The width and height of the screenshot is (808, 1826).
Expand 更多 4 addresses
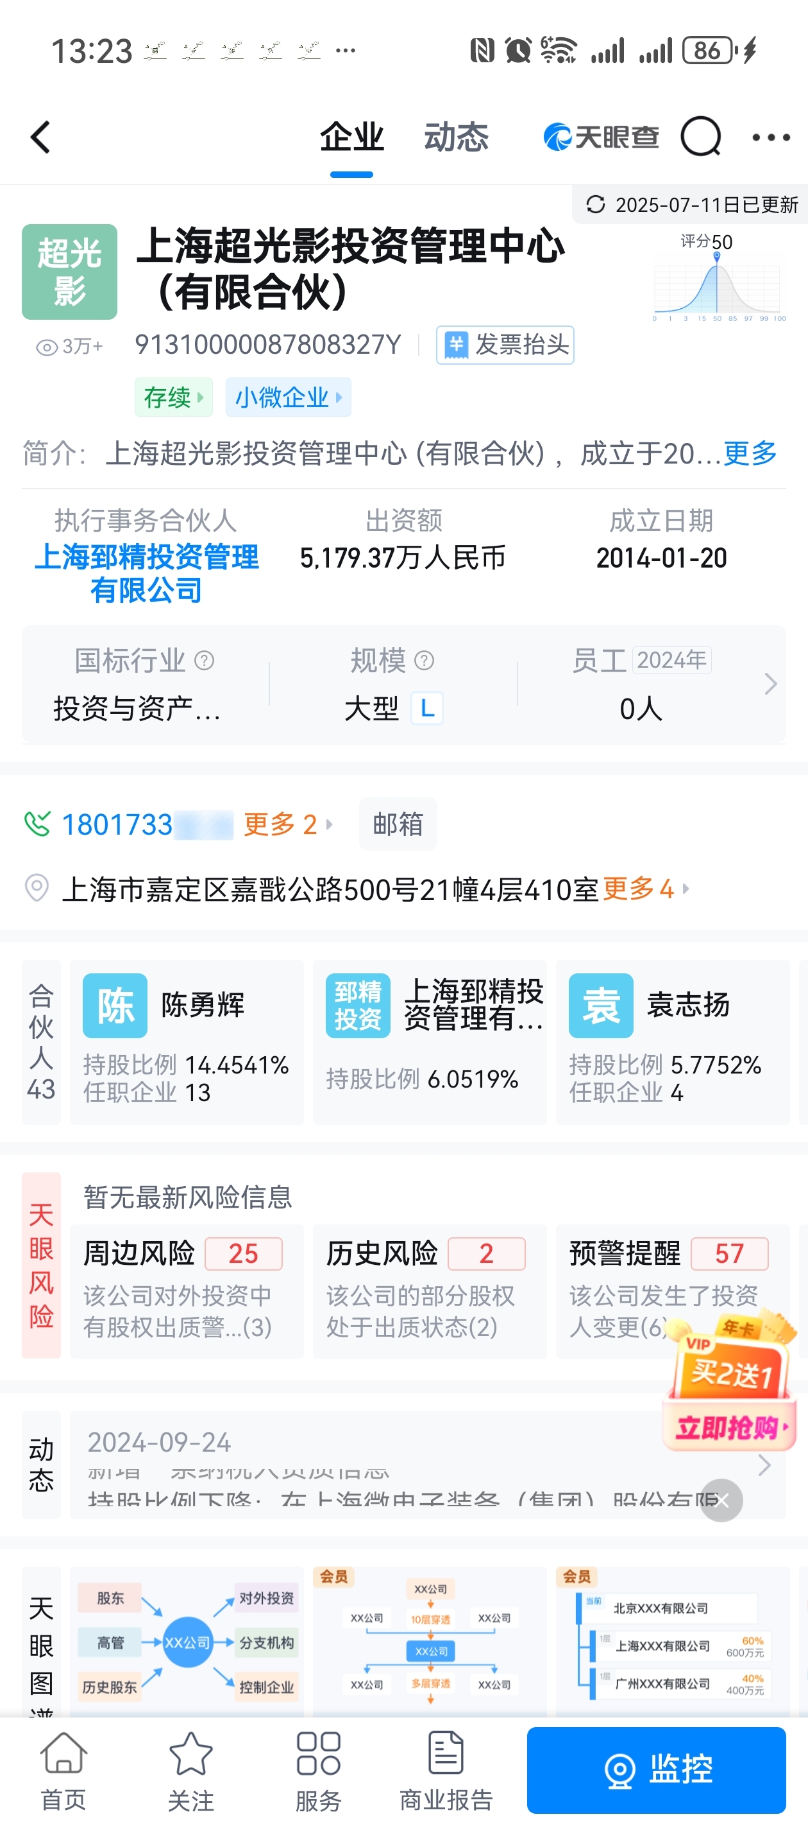pos(645,887)
